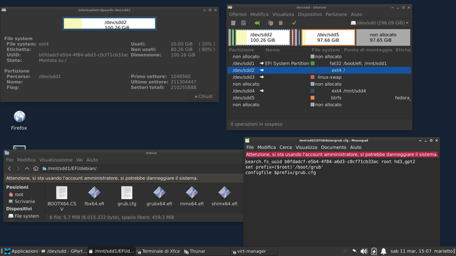456x256 pixels.
Task: Click the power manager icon in the panel
Action: (x=374, y=251)
